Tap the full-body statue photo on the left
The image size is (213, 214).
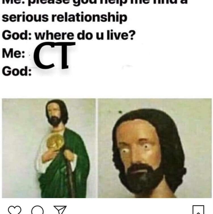click(x=49, y=148)
